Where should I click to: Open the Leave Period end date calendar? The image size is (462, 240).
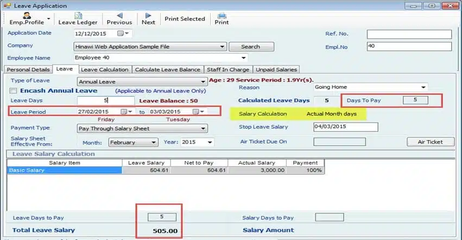pyautogui.click(x=195, y=112)
